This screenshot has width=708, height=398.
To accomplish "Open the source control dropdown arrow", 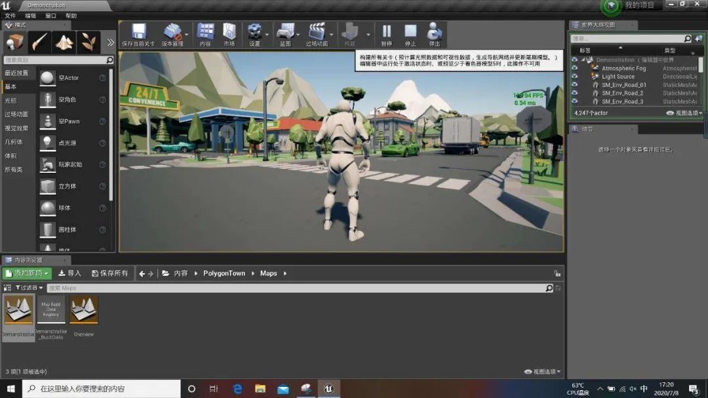I will 186,35.
